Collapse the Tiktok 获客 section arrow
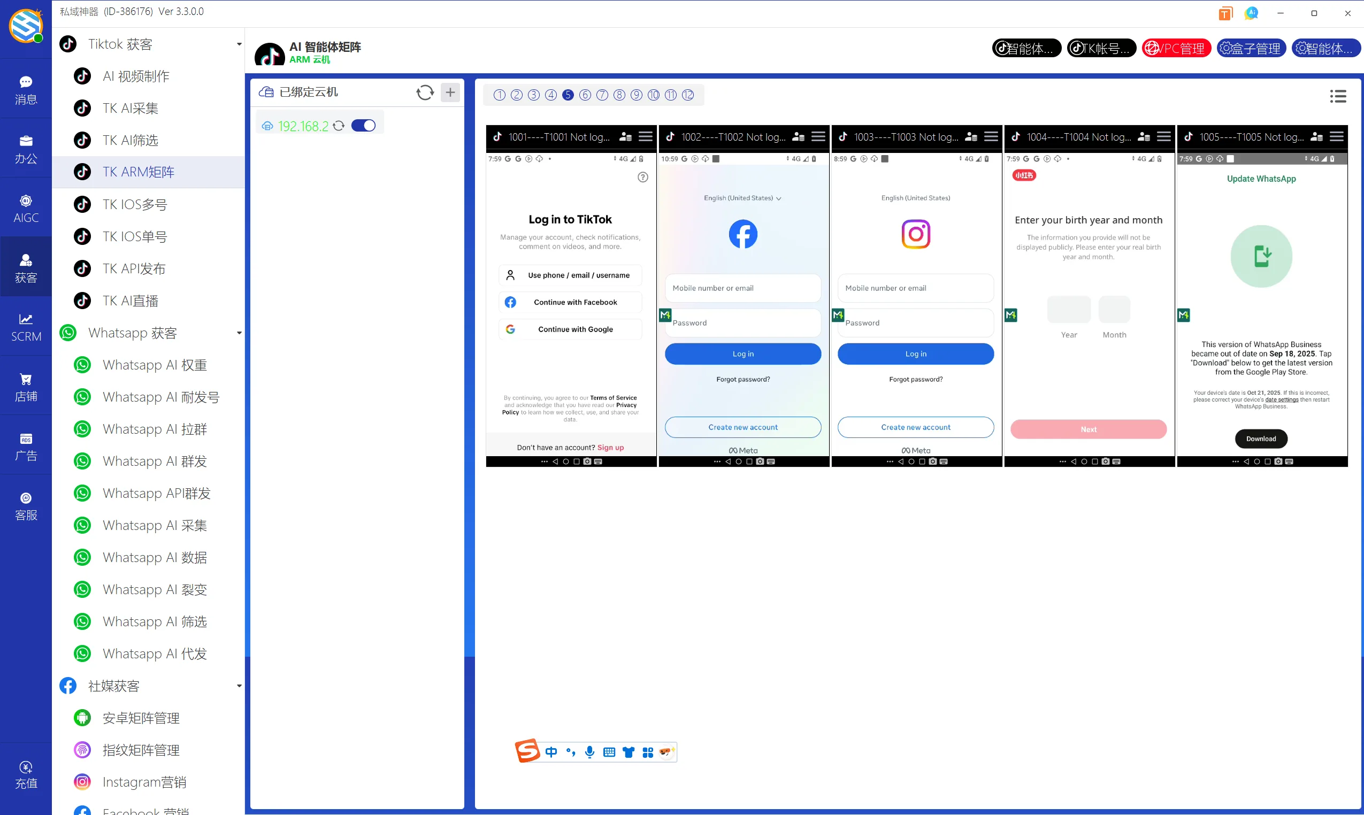 (239, 44)
